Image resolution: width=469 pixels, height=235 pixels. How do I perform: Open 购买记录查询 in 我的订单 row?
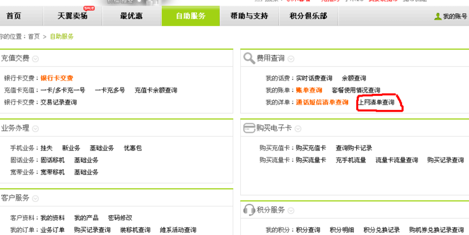coord(92,230)
